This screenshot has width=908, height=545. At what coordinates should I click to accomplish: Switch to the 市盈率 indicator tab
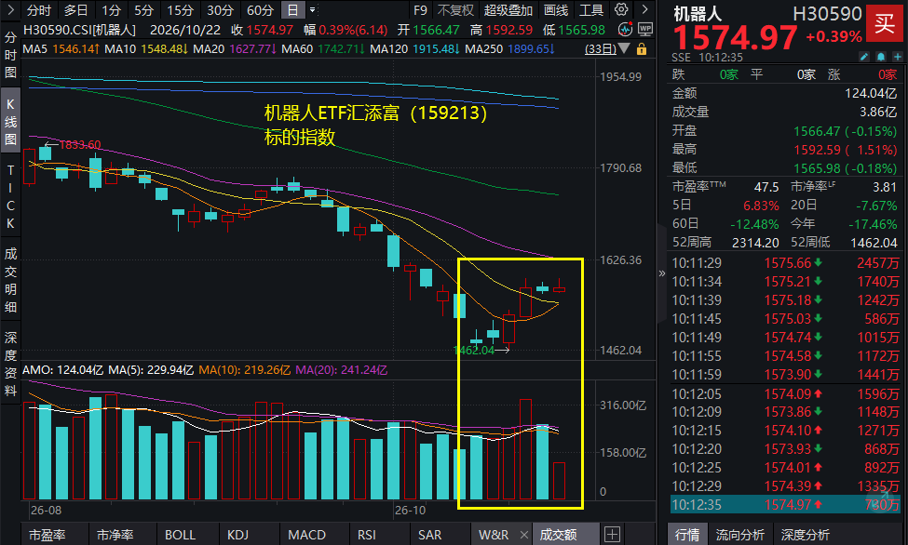(x=47, y=535)
